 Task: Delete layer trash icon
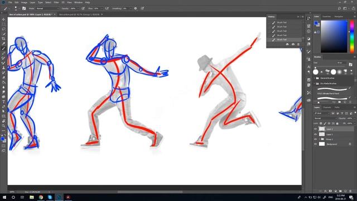(350, 191)
